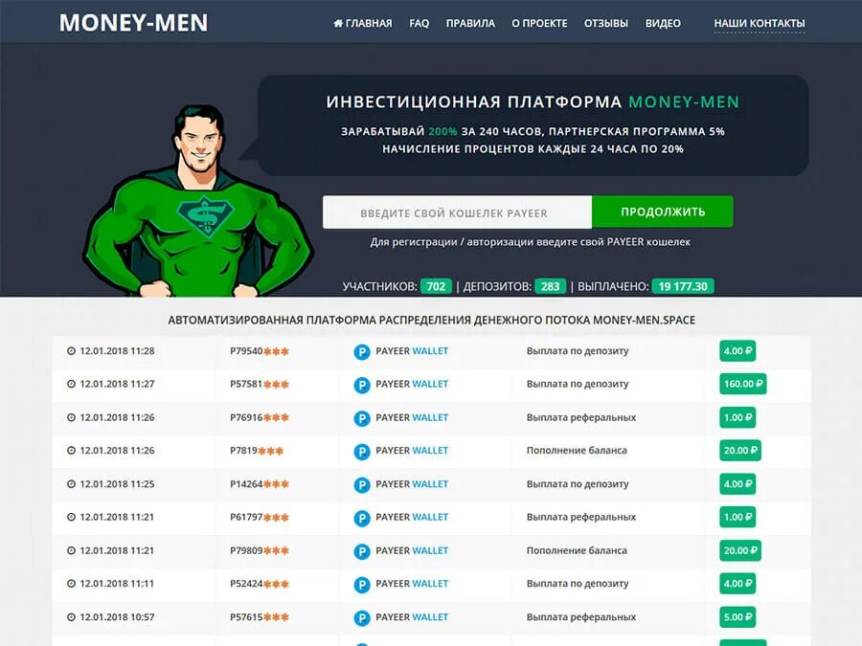862x646 pixels.
Task: Click the home icon beside ГЛАВНАЯ
Action: (x=338, y=23)
